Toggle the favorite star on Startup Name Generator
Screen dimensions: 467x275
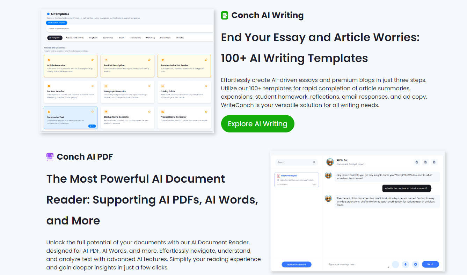tap(149, 112)
